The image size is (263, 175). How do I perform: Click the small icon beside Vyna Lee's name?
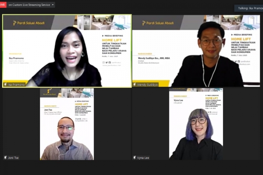tap(135, 157)
